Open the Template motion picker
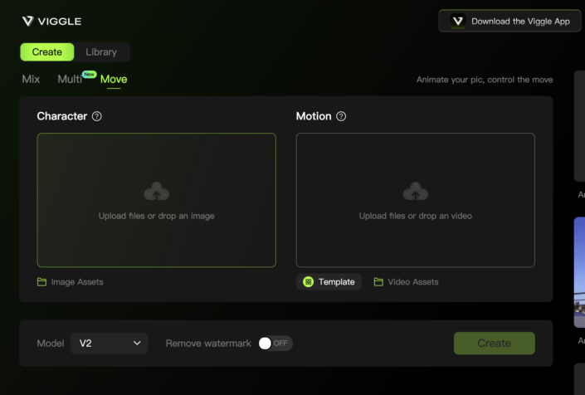 point(329,282)
